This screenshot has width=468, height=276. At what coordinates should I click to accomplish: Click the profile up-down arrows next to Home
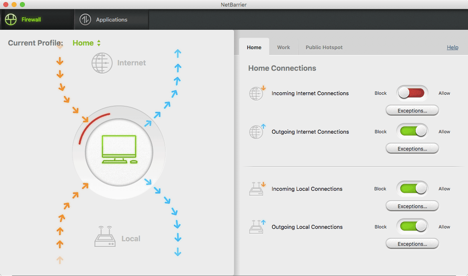(x=98, y=43)
